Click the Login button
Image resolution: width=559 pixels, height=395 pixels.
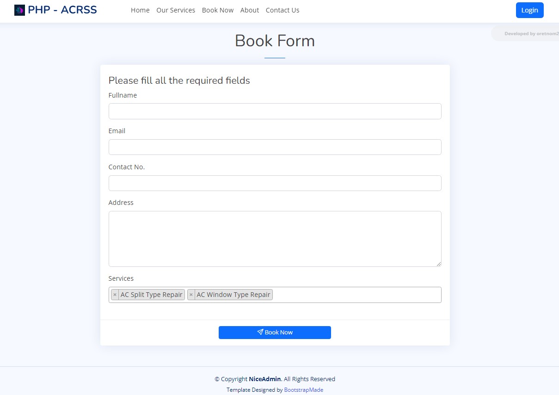tap(529, 10)
